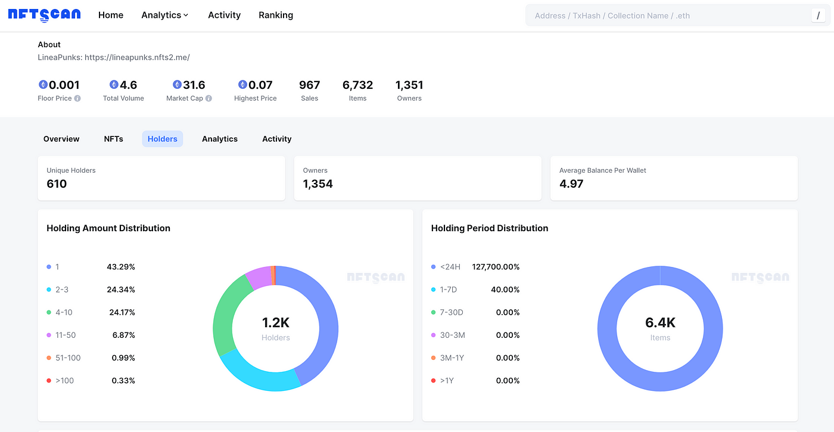
Task: Click the Ethereum icon beside Total Volume
Action: pos(114,85)
